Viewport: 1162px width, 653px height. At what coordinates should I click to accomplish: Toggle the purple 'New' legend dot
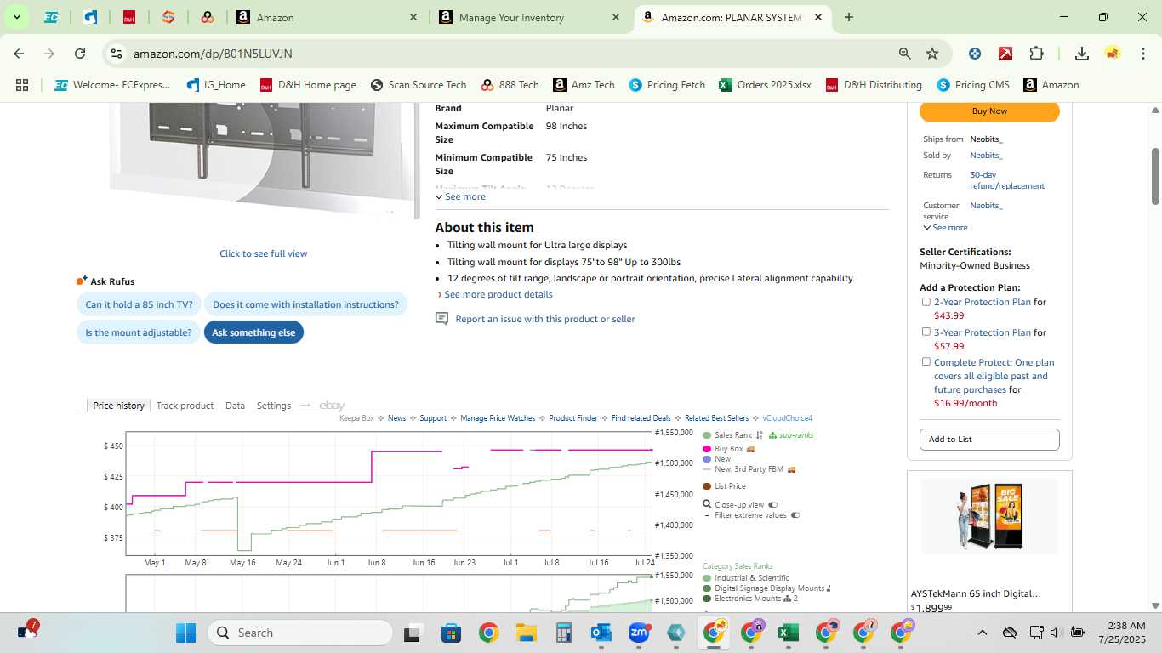point(707,459)
